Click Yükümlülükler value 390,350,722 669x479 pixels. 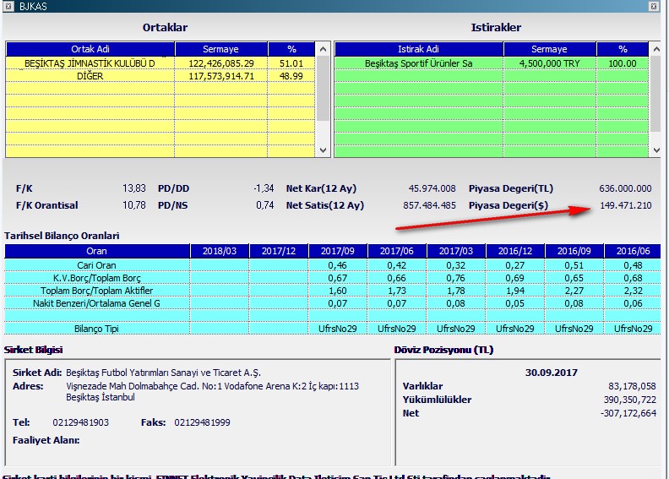tap(630, 400)
